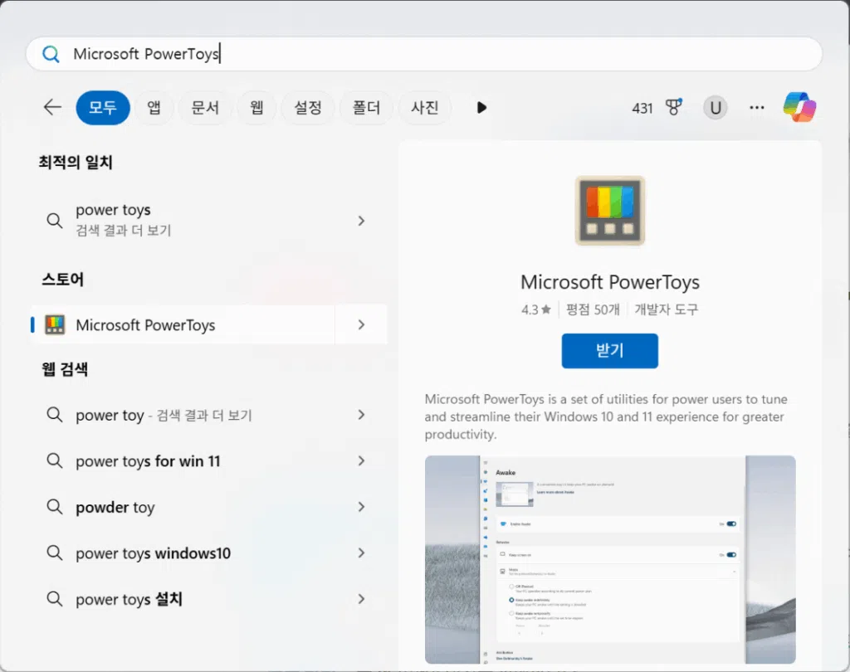Click the back arrow icon

(52, 107)
